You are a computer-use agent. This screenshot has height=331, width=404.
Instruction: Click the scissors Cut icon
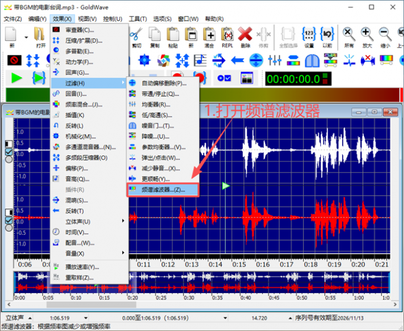(x=136, y=34)
